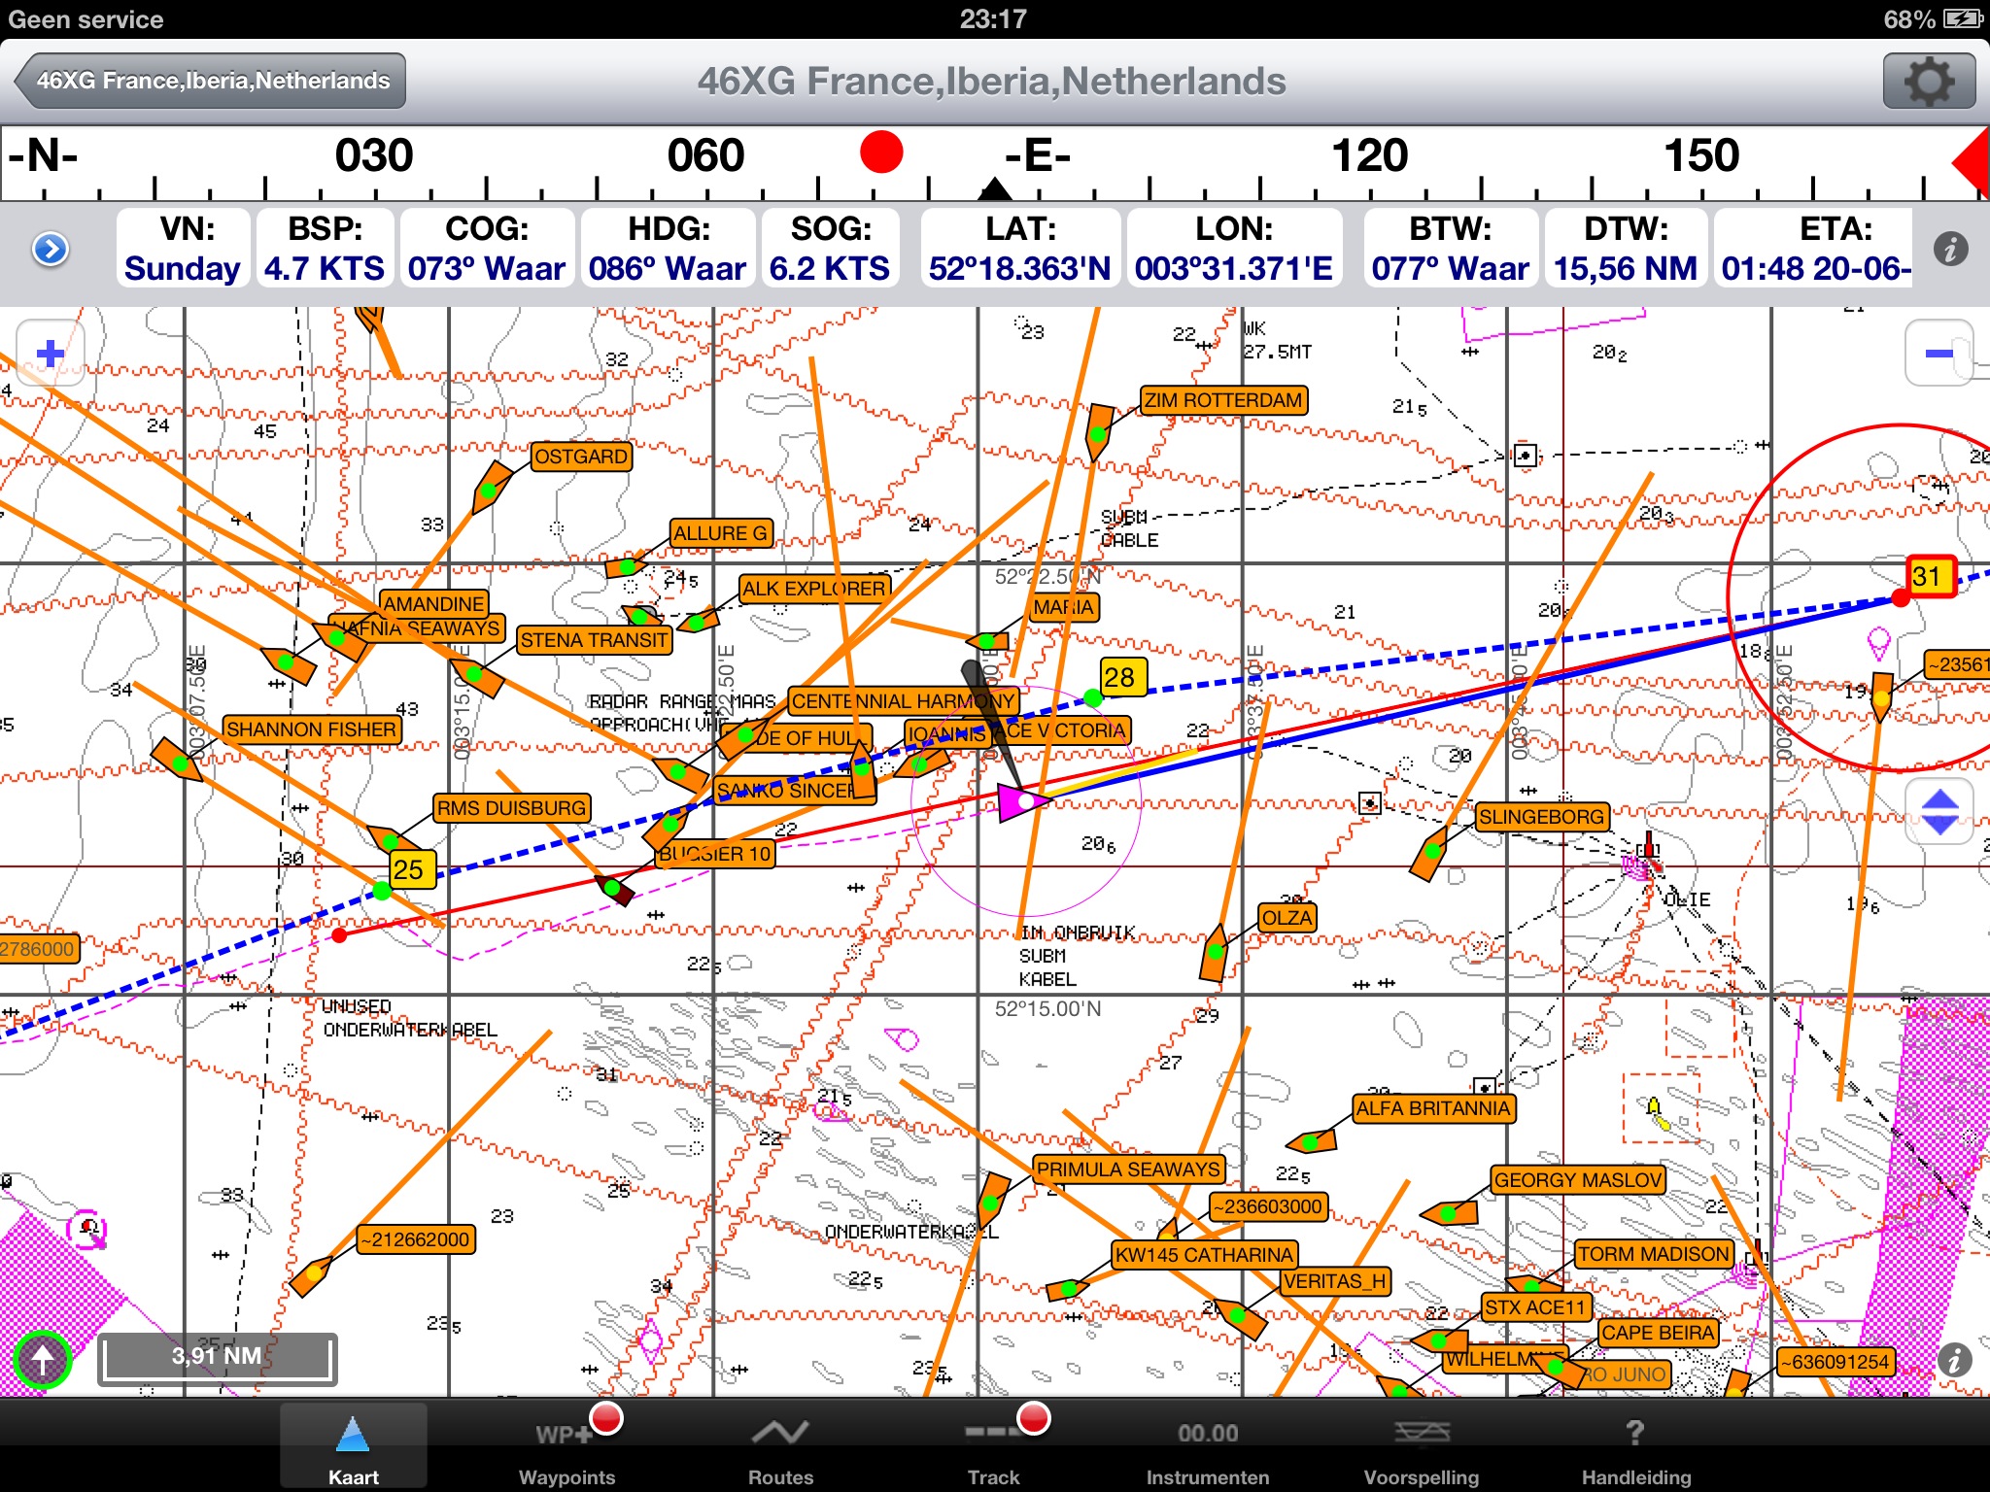Select the ETA 01:48 field
1990x1492 pixels.
[1814, 249]
